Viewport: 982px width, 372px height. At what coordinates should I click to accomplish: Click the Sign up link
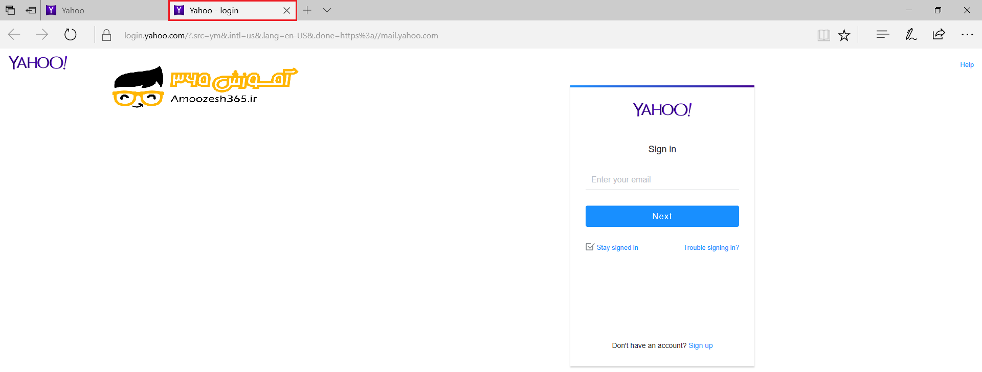(x=701, y=345)
